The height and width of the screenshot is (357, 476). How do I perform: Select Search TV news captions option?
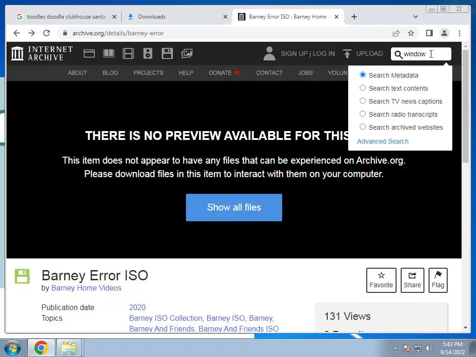[363, 101]
